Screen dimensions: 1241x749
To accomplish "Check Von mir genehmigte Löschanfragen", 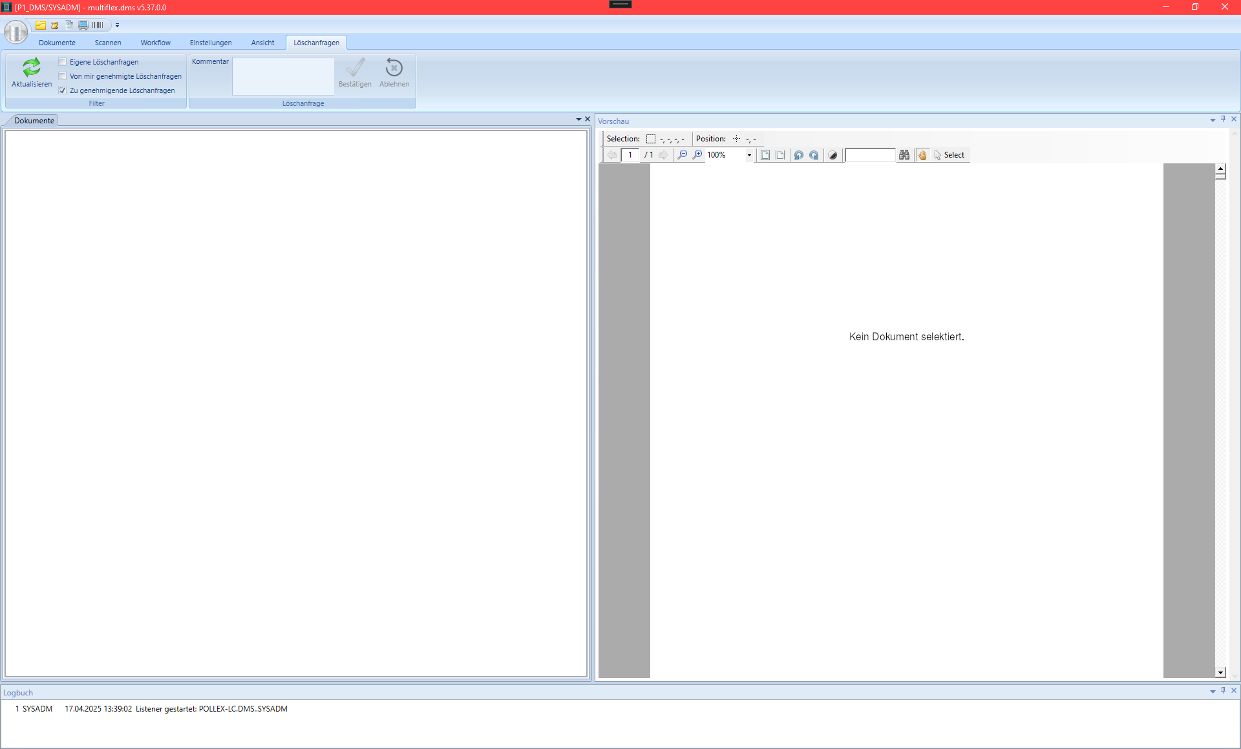I will [x=63, y=76].
